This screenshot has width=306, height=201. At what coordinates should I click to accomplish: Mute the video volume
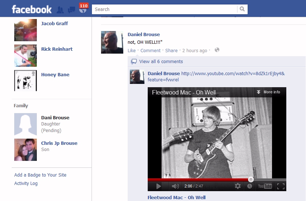[x=175, y=186]
